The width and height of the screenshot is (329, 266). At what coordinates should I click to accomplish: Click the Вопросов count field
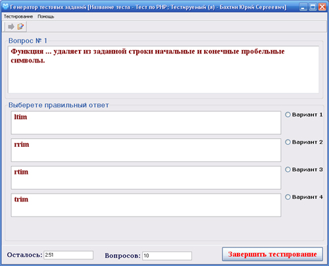pyautogui.click(x=167, y=255)
